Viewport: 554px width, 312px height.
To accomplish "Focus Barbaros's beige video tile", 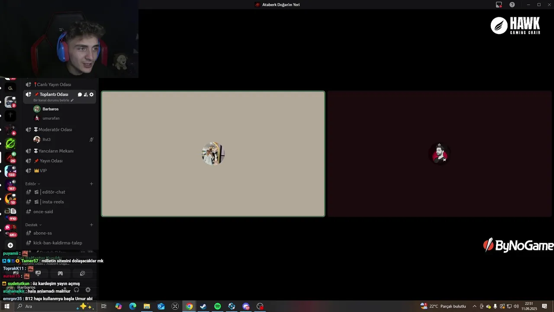I will (x=213, y=154).
